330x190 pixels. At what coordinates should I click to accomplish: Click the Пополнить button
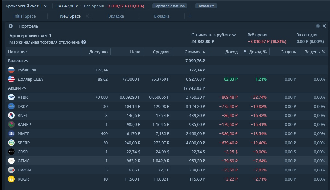[x=206, y=6]
